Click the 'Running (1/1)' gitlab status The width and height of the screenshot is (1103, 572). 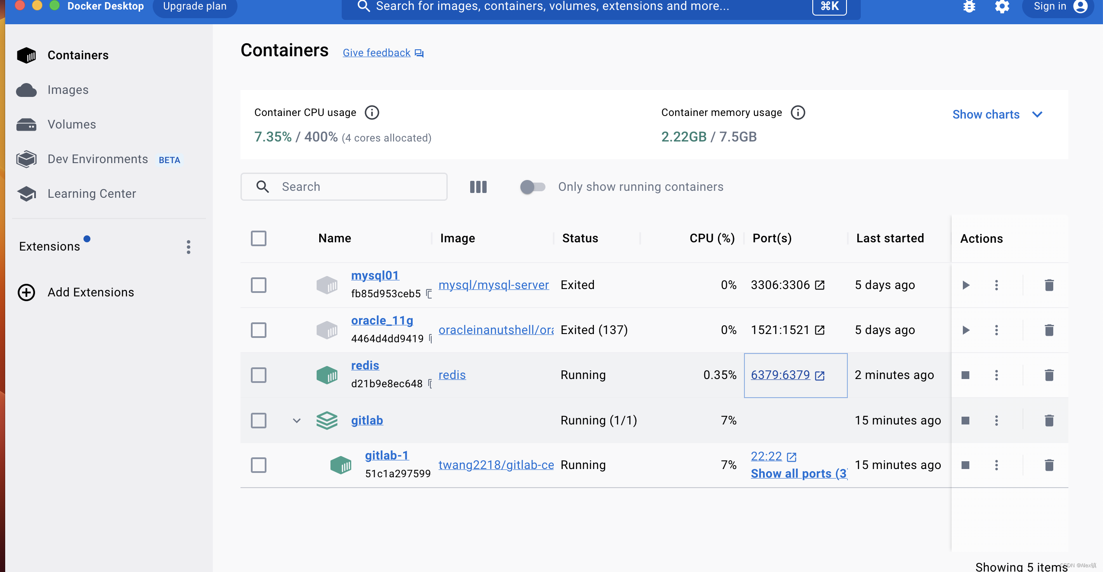pos(599,421)
